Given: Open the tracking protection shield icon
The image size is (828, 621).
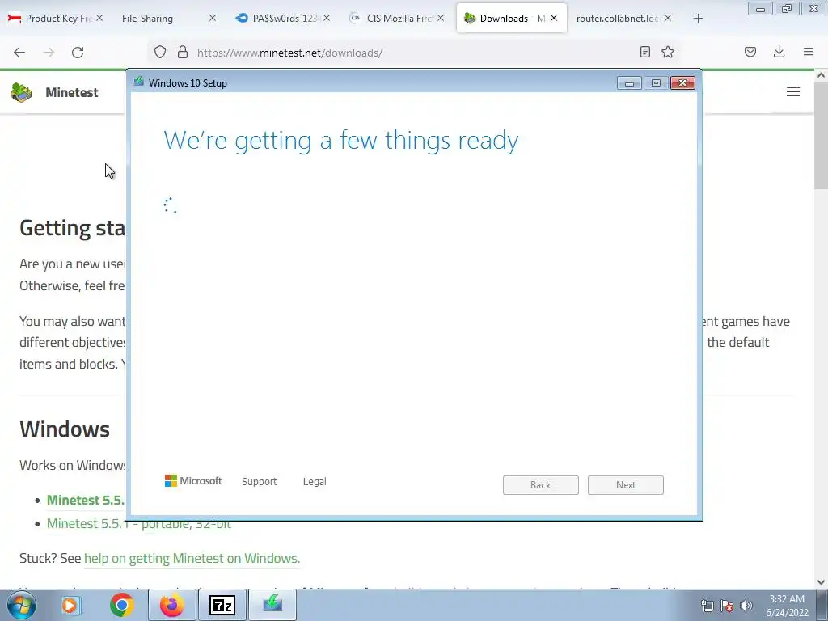Looking at the screenshot, I should pos(160,53).
